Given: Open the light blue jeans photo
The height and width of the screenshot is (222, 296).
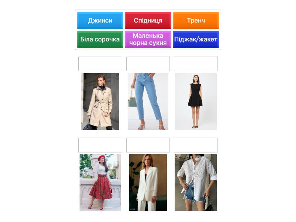Looking at the screenshot, I should pos(148,101).
